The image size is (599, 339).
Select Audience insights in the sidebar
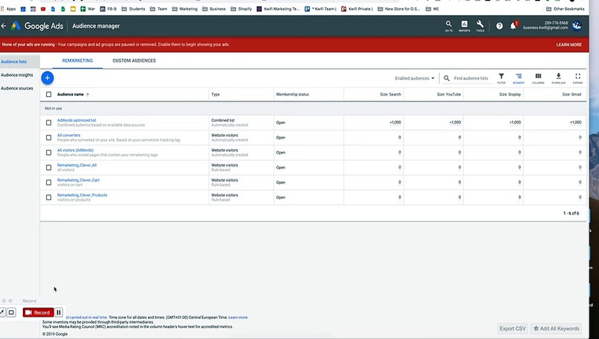[17, 75]
